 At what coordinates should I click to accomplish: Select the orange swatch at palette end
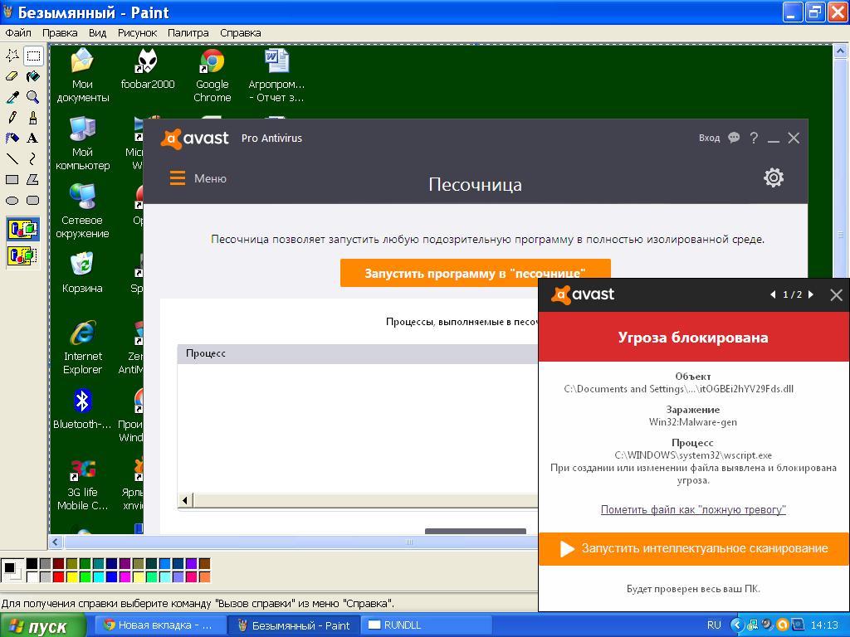(x=204, y=577)
